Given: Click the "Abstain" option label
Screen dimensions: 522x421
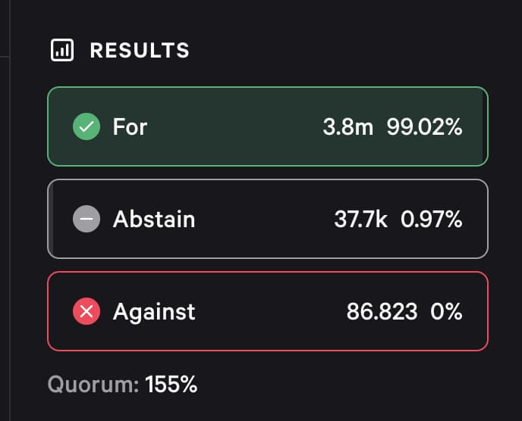Looking at the screenshot, I should pos(154,220).
